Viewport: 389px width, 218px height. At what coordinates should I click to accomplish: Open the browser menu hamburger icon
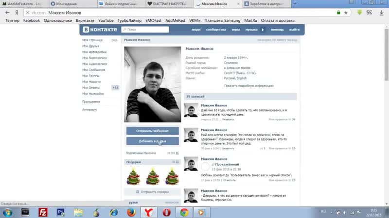point(352,2)
